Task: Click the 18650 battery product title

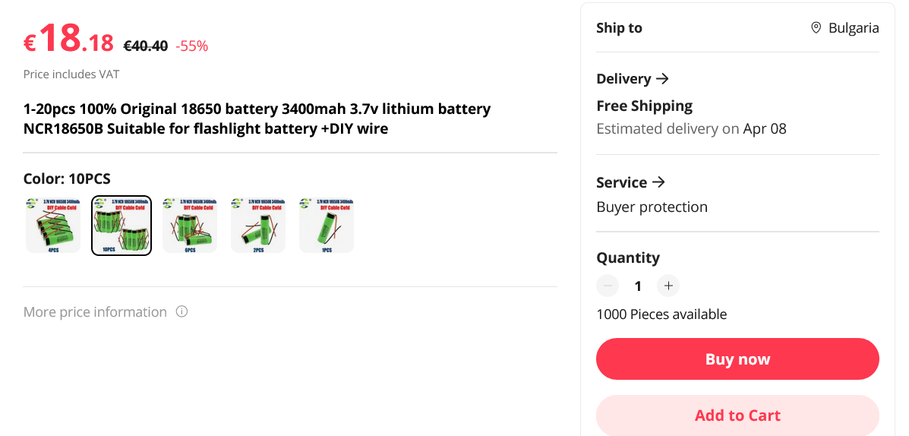Action: coord(257,118)
